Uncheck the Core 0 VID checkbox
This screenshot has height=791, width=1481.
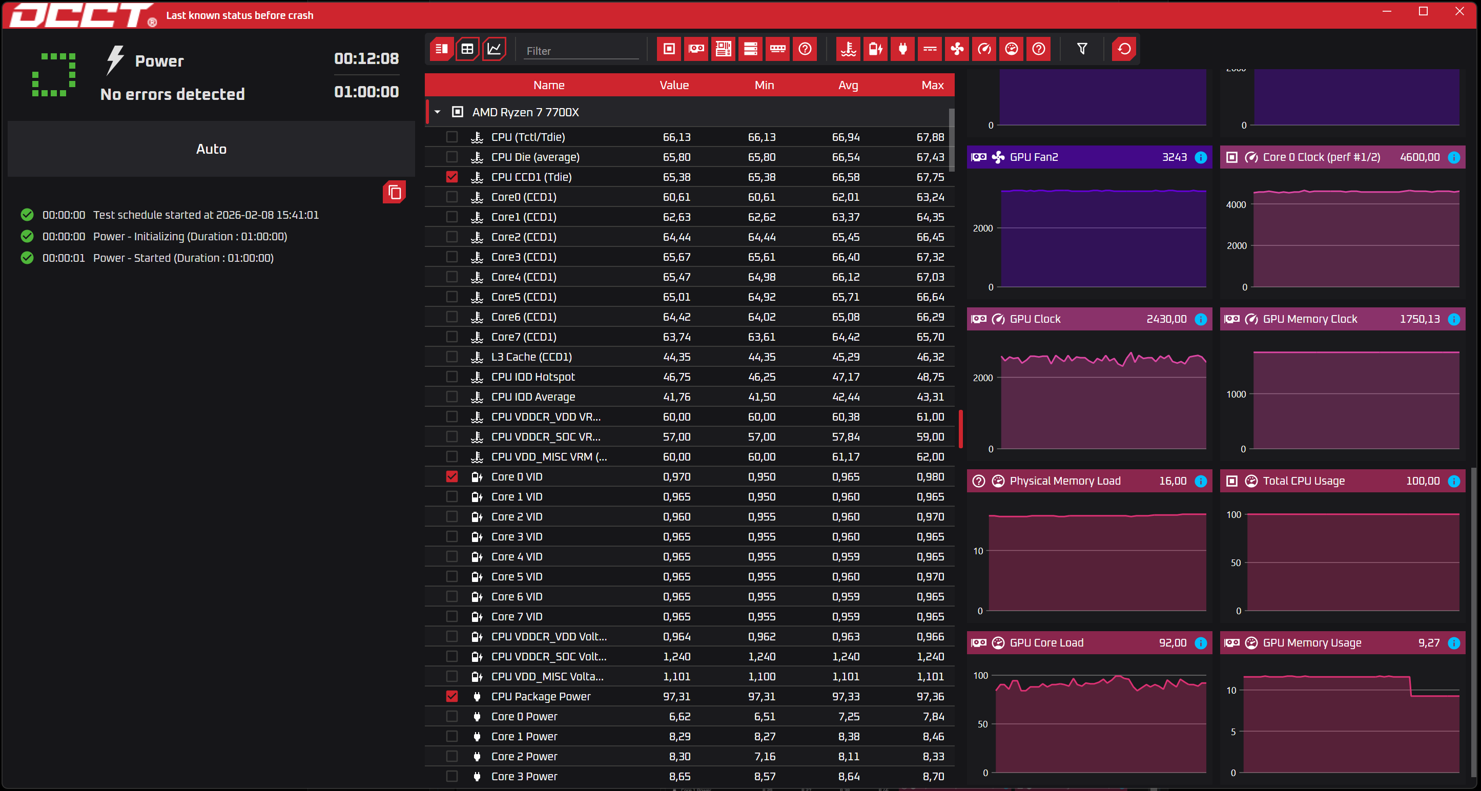(452, 476)
